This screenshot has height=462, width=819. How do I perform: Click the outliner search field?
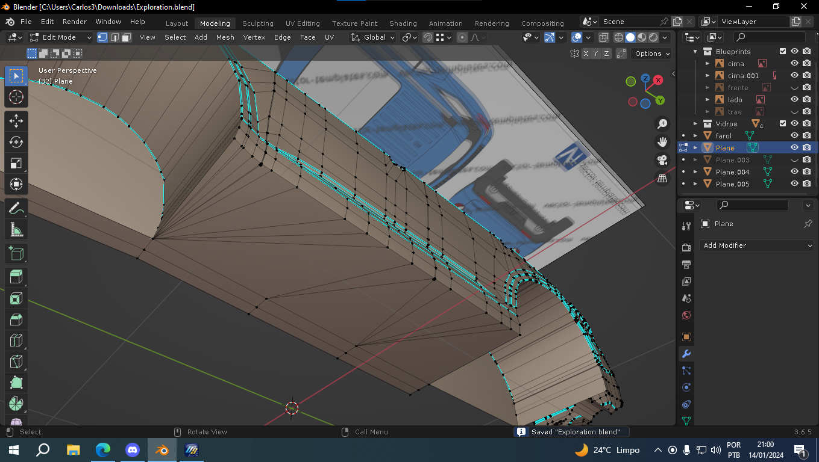point(768,37)
